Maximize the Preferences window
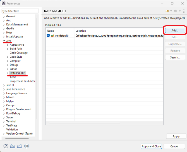Viewport: 187px width, 152px height. [x=172, y=3]
